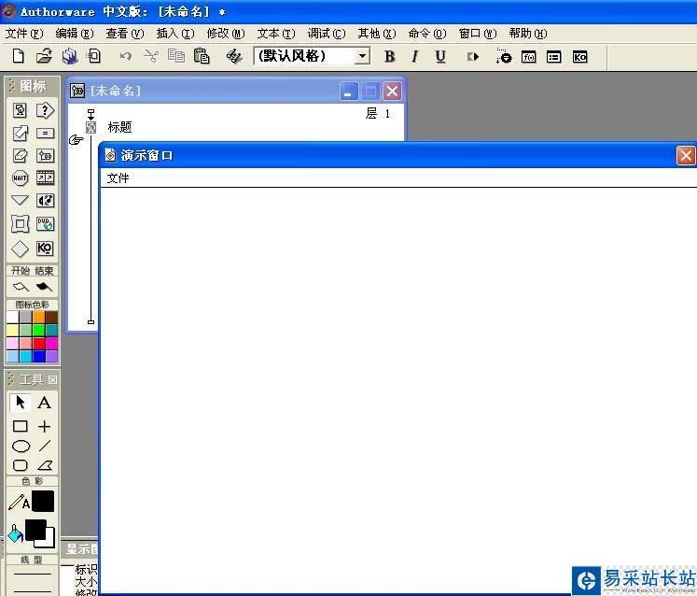Select the Rectangle drawing tool
697x596 pixels.
(20, 426)
